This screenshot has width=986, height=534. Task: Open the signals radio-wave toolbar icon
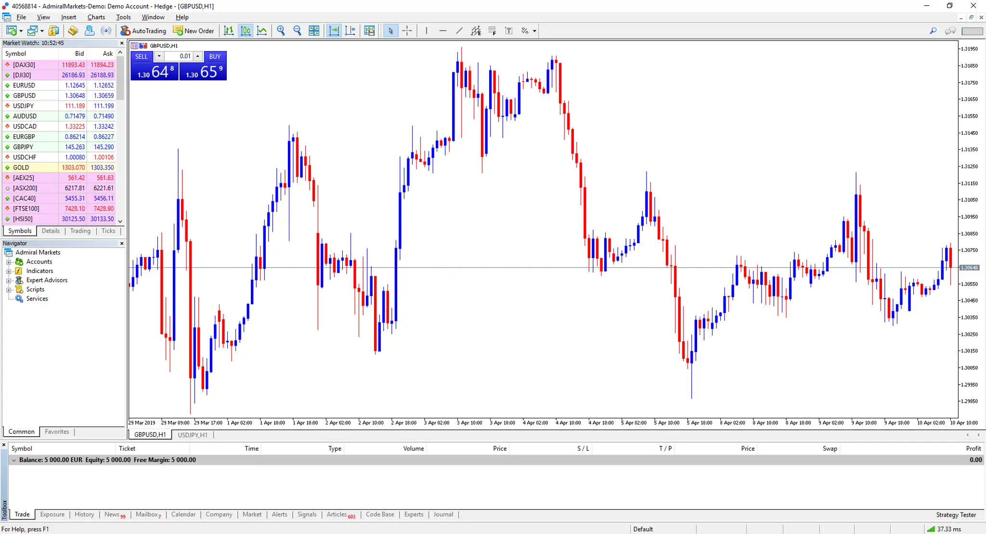point(106,31)
